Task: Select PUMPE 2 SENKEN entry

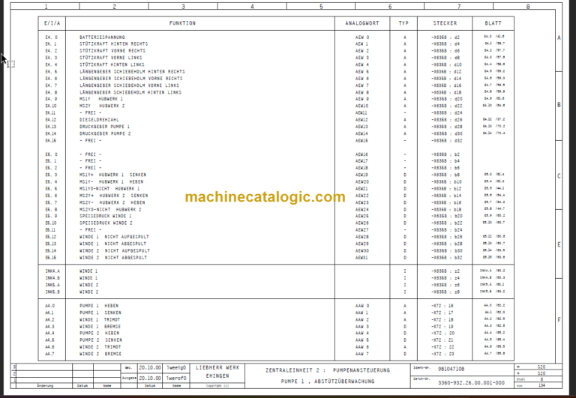Action: click(x=101, y=340)
